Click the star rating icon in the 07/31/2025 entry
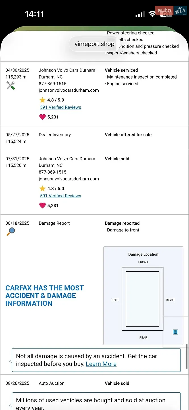Screen dimensions: 189x410 tap(42, 188)
